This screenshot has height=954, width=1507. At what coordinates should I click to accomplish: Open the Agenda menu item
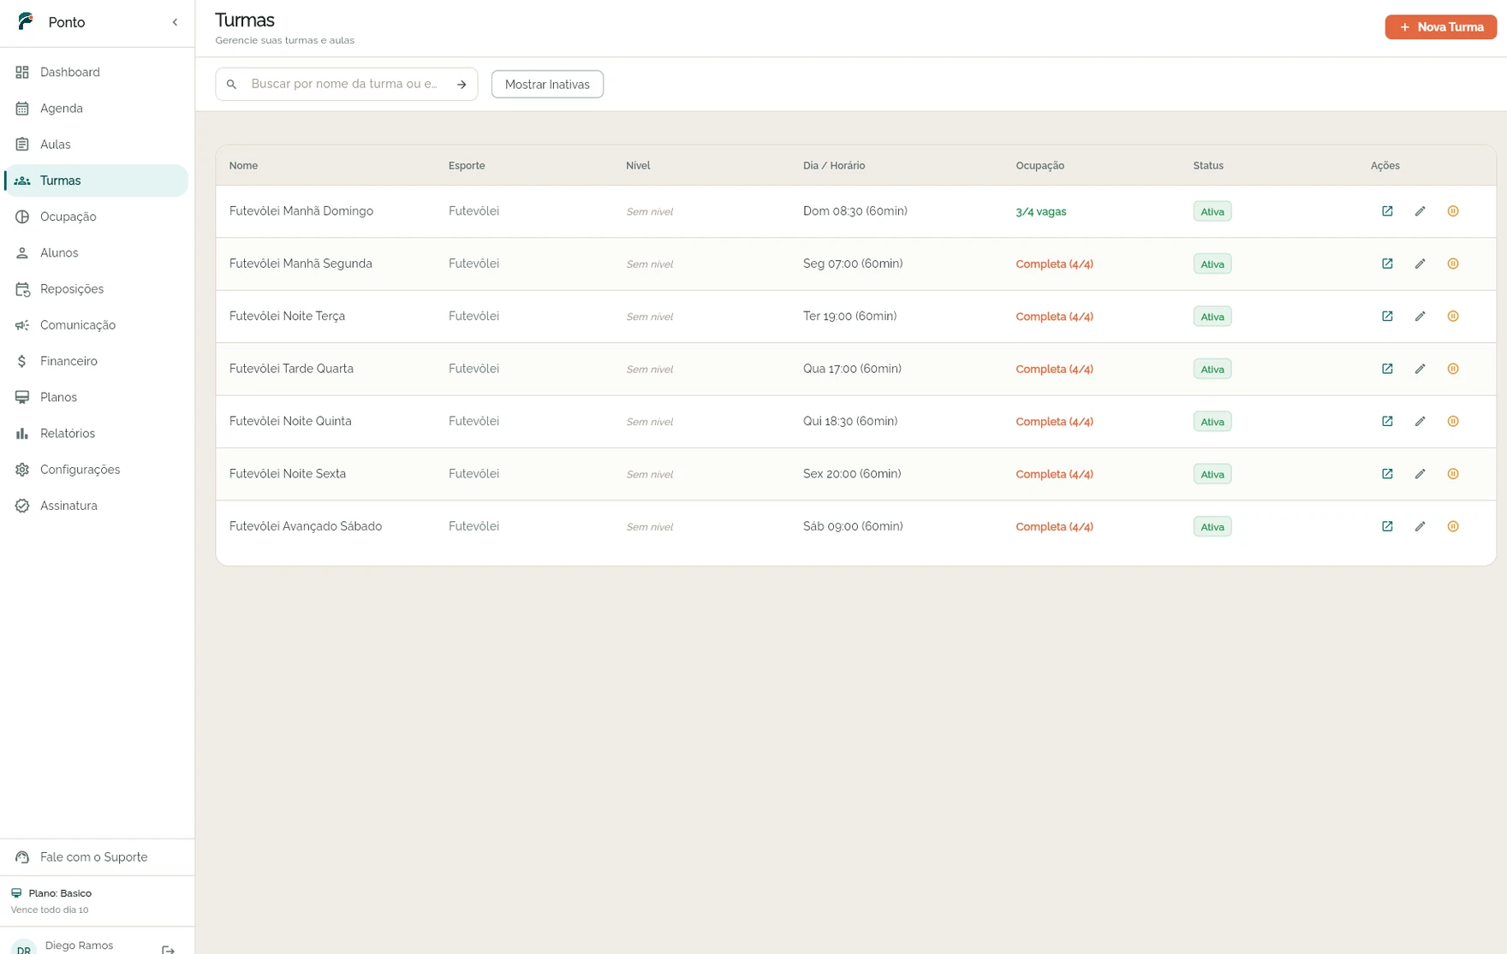97,109
